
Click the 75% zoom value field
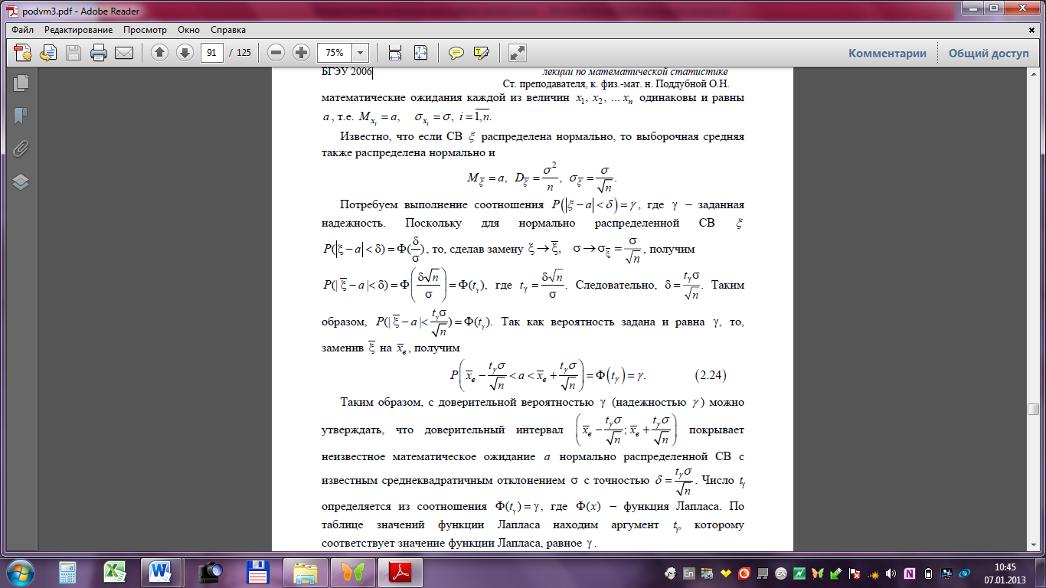click(x=334, y=53)
